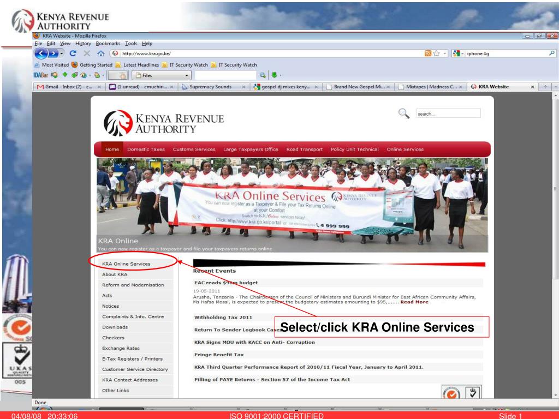Image resolution: width=559 pixels, height=419 pixels.
Task: Go back with the browser Back arrow
Action: click(41, 53)
